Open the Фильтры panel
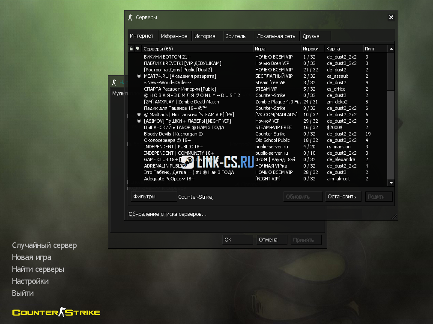 pyautogui.click(x=153, y=197)
